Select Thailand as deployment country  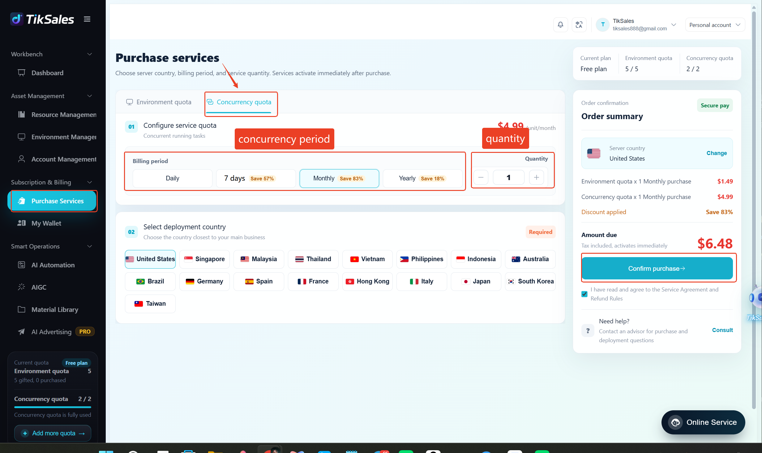click(313, 259)
